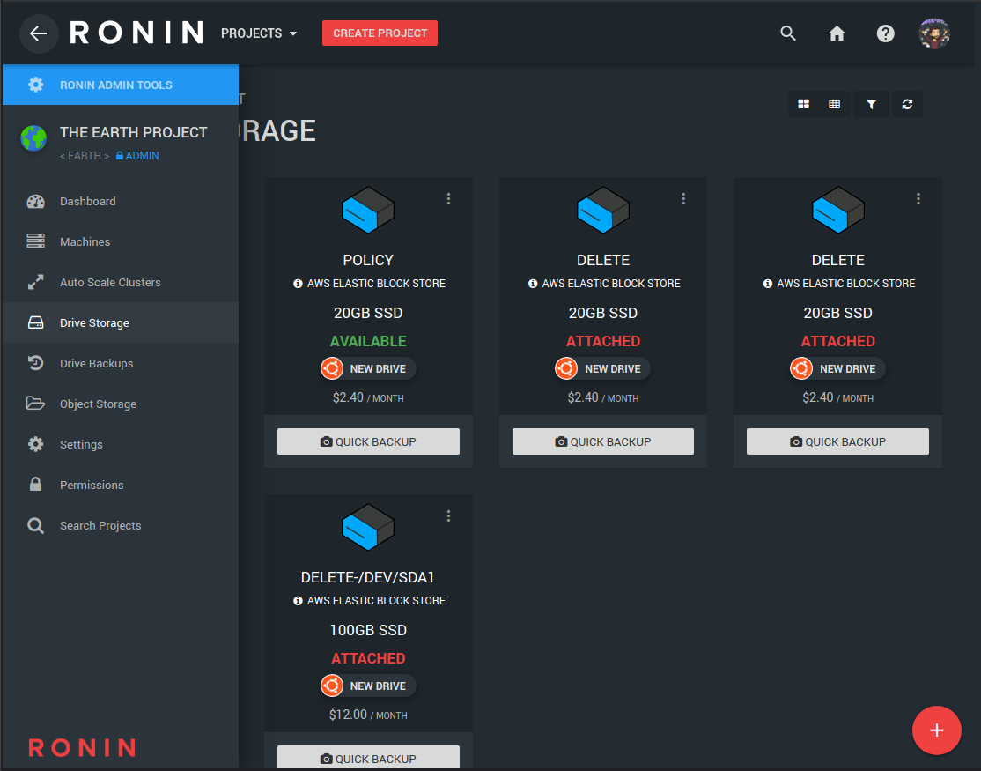The image size is (981, 771).
Task: Click the $12.00 / MONTH price
Action: 368,715
